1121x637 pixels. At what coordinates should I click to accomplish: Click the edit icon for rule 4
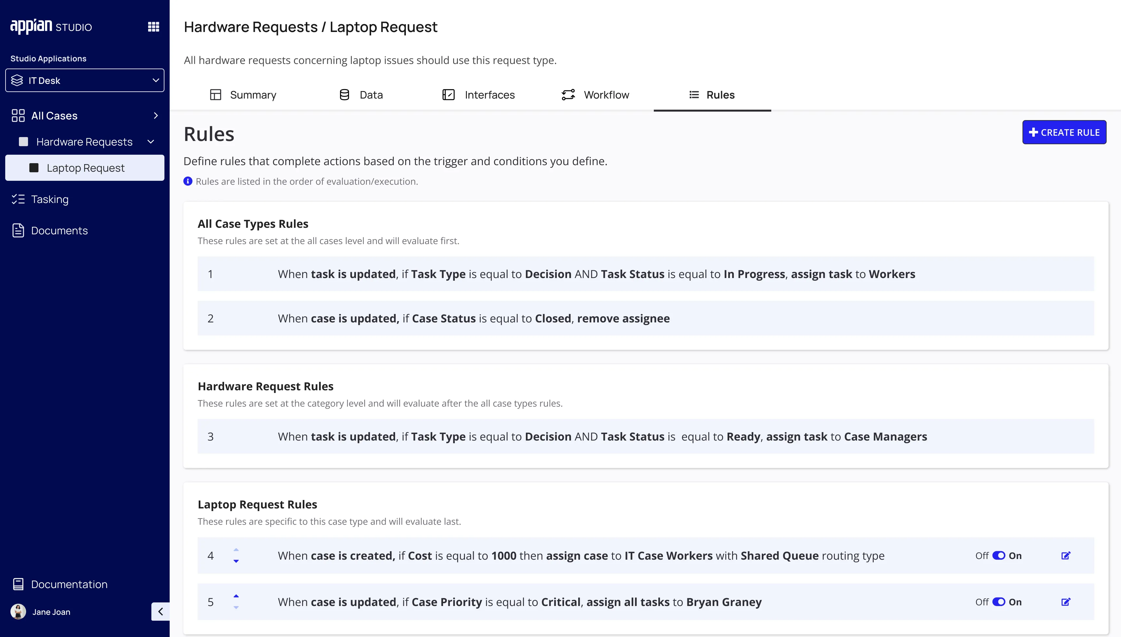[x=1066, y=556]
